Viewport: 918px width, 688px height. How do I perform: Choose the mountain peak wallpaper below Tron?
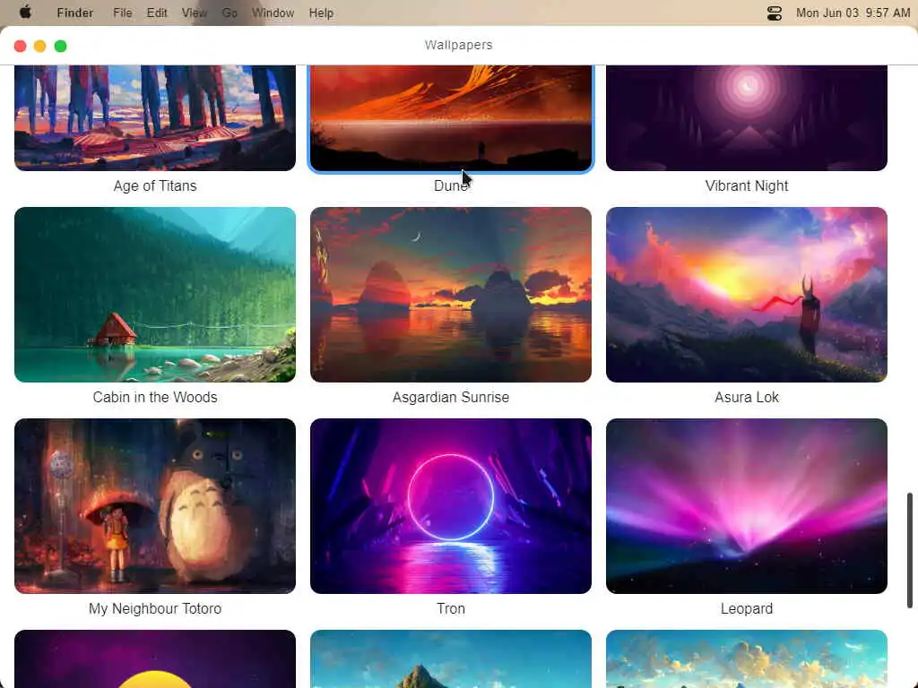pyautogui.click(x=451, y=658)
